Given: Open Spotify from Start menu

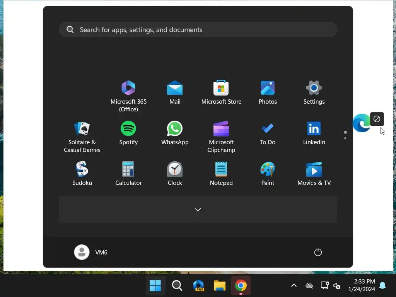Looking at the screenshot, I should click(x=128, y=133).
